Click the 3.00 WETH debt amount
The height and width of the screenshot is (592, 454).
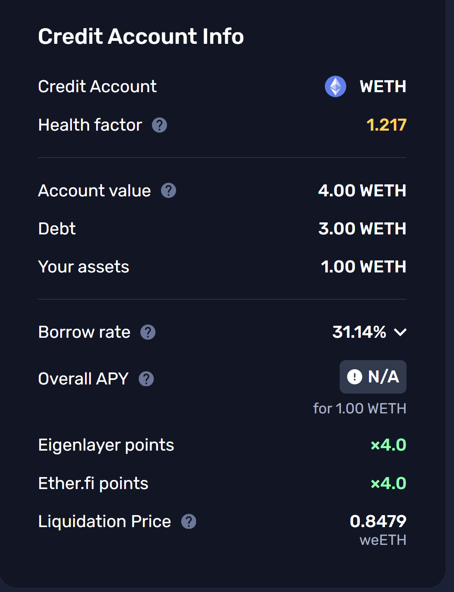(362, 229)
